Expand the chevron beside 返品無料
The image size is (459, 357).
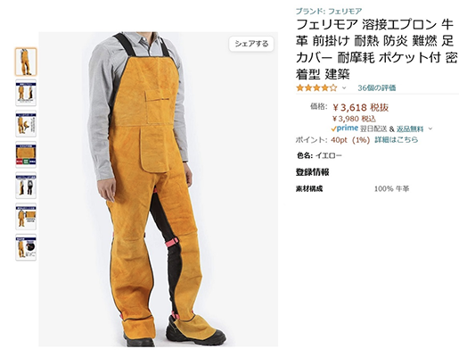point(430,129)
